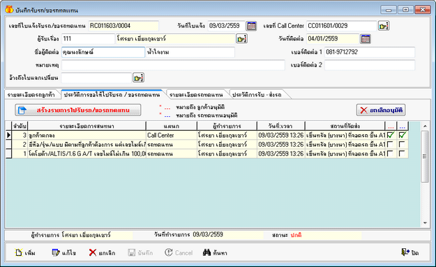Switch to รายละเอียดรถลูกค้า tab

pyautogui.click(x=31, y=95)
